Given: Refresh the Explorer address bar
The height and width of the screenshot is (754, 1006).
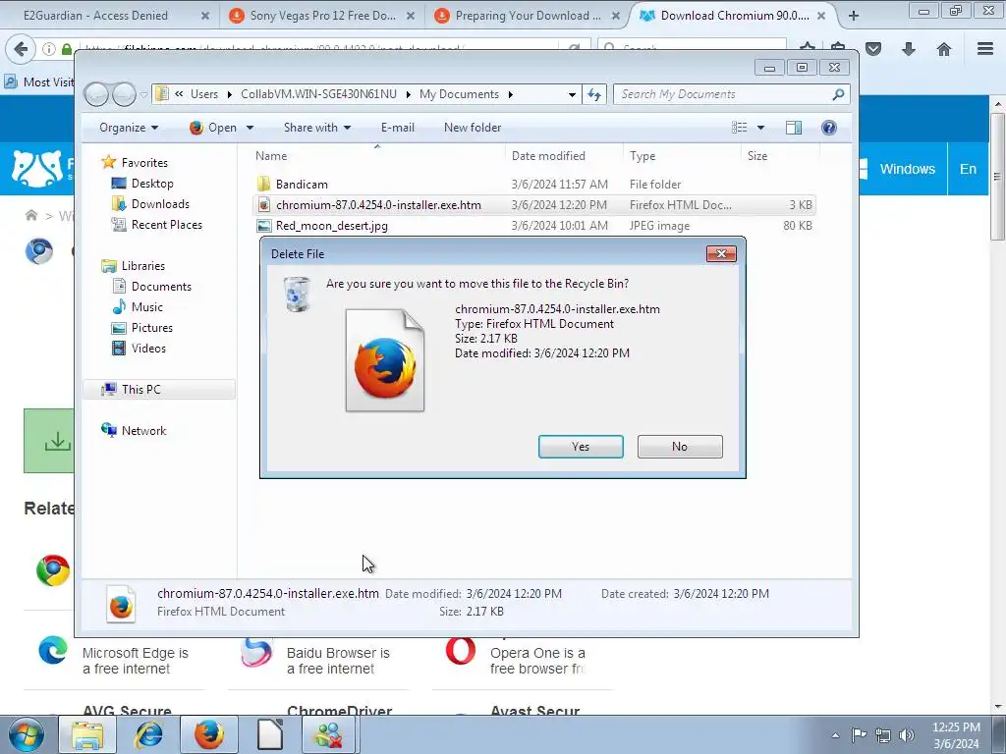Looking at the screenshot, I should click(594, 95).
